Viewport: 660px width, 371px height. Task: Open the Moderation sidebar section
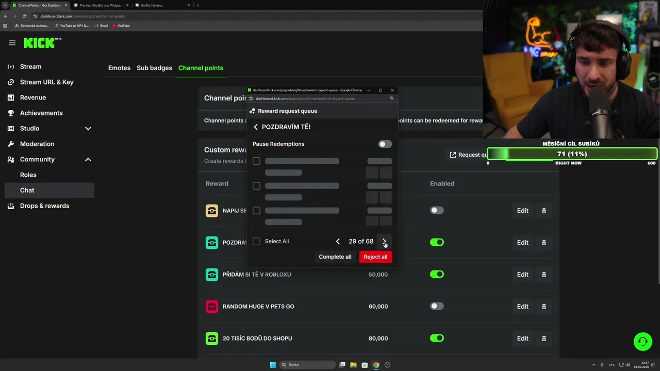(x=37, y=144)
